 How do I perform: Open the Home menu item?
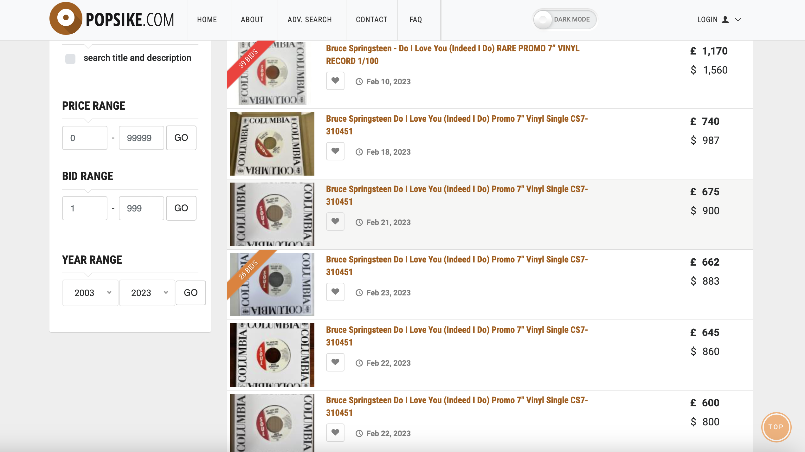point(207,20)
